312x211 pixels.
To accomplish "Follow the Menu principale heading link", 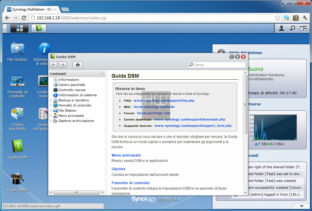I will coord(126,155).
